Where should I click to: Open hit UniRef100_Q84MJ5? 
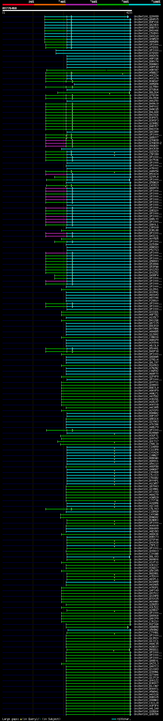[x=146, y=19]
